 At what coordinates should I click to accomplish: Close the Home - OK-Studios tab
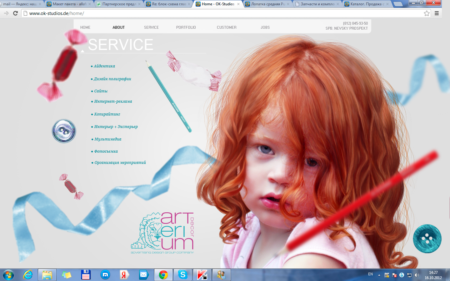[238, 4]
